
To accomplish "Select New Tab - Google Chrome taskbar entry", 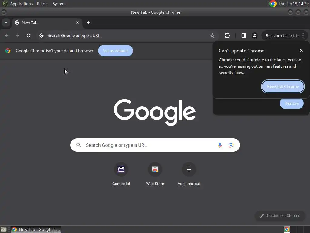I will (36, 229).
